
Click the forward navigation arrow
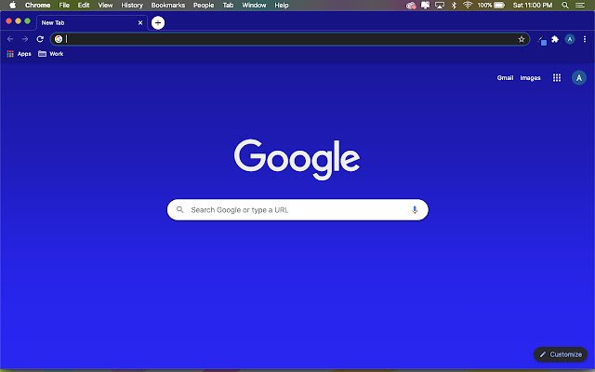pos(25,39)
